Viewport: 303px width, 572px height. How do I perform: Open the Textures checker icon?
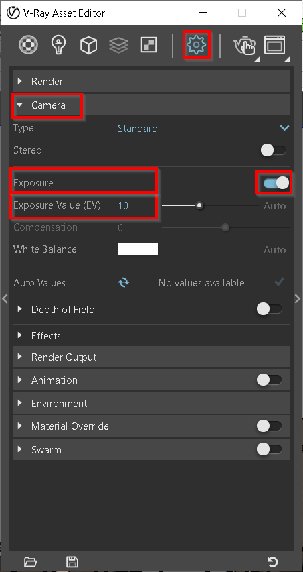(148, 45)
